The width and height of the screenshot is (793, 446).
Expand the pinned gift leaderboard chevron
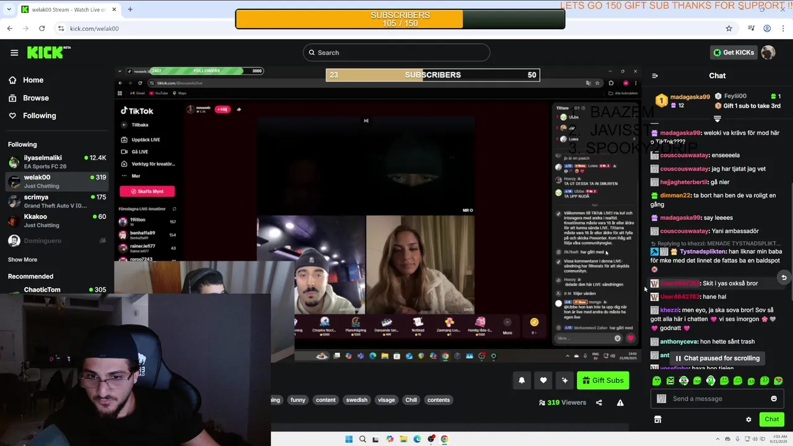point(717,118)
